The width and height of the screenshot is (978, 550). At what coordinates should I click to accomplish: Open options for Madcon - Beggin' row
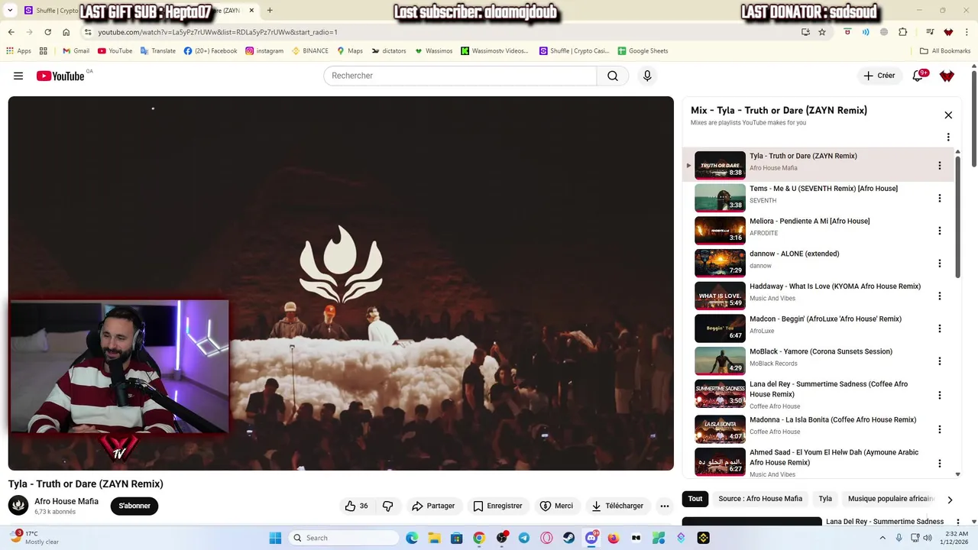tap(940, 328)
